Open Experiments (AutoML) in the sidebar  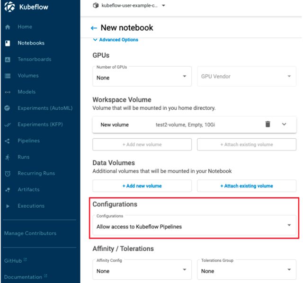pyautogui.click(x=45, y=108)
